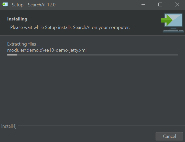Click the installer computer graphic in header
Viewport: 185px width, 142px height.
point(172,23)
